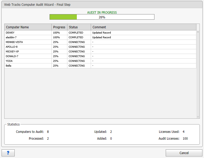Click the Audit Licenses value 100
204x158 pixels.
click(x=185, y=139)
